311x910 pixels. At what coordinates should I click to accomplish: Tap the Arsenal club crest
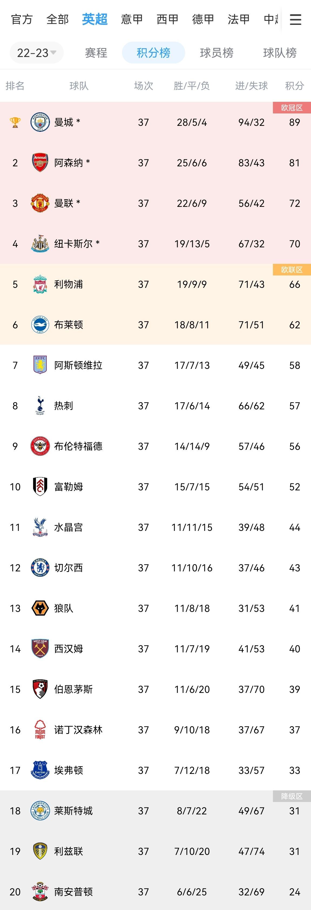(40, 163)
